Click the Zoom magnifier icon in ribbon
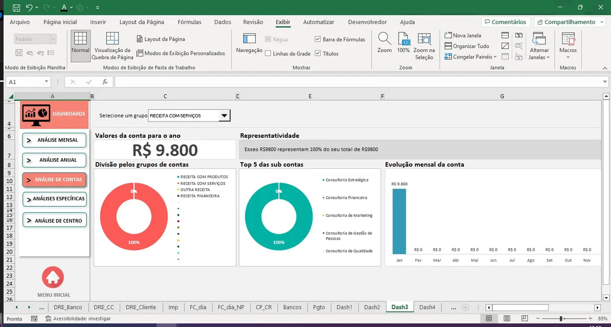The height and width of the screenshot is (327, 611). [384, 39]
